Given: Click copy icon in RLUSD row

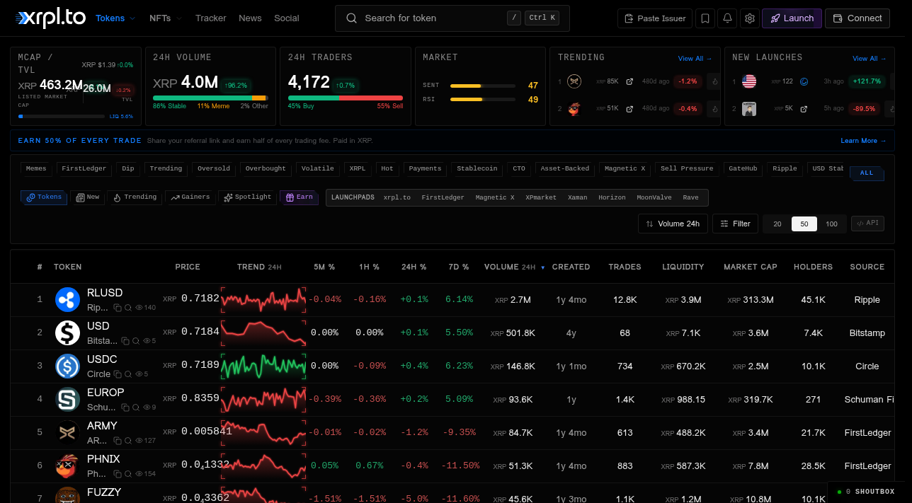Looking at the screenshot, I should point(118,308).
